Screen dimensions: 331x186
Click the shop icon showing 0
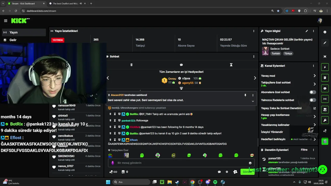click(125, 172)
